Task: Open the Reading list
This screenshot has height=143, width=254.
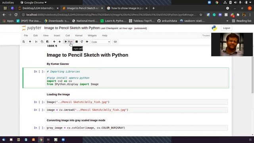Action: [x=242, y=21]
